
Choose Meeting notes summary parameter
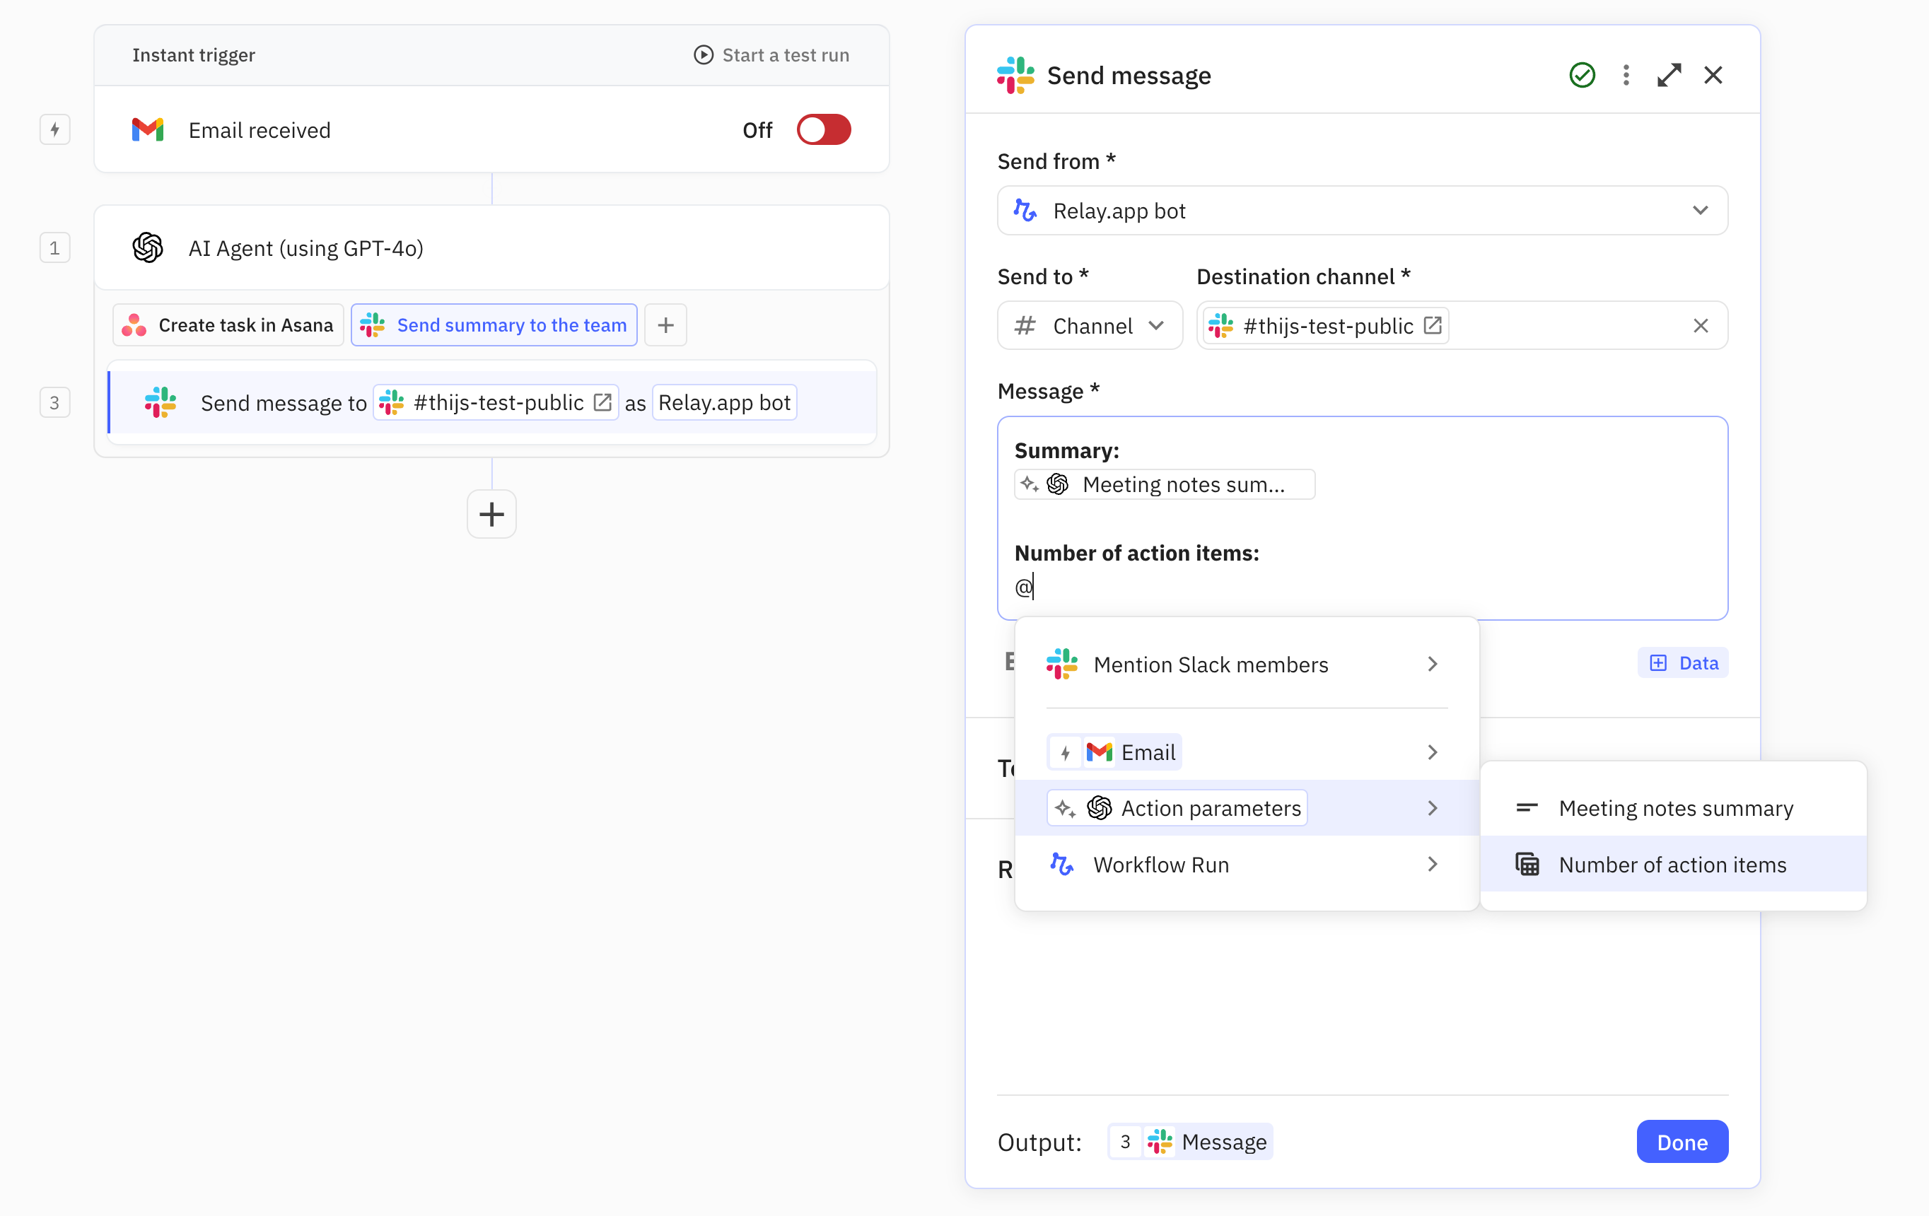pyautogui.click(x=1675, y=808)
